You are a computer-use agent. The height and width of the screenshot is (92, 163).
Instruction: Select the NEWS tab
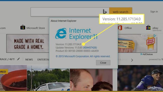[x=29, y=59]
